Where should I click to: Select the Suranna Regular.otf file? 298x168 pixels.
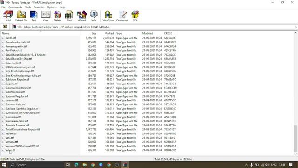pyautogui.click(x=17, y=96)
